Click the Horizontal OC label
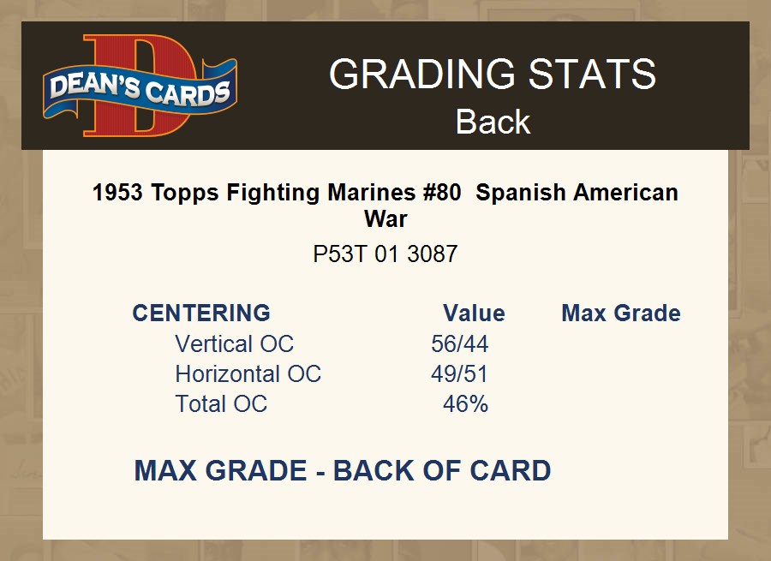The height and width of the screenshot is (561, 771). [x=248, y=374]
